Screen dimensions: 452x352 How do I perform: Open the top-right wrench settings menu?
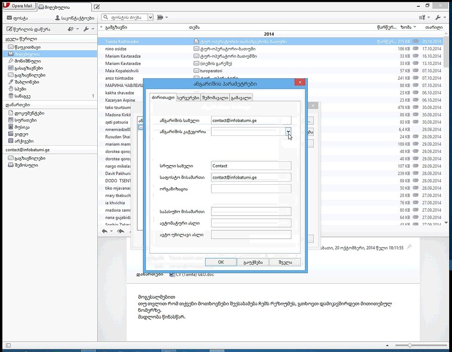tap(440, 18)
